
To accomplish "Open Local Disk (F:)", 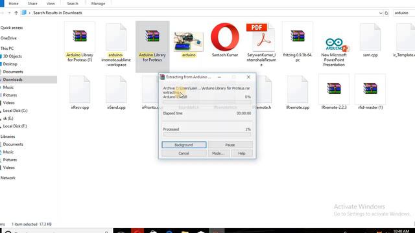I will pyautogui.click(x=15, y=126).
